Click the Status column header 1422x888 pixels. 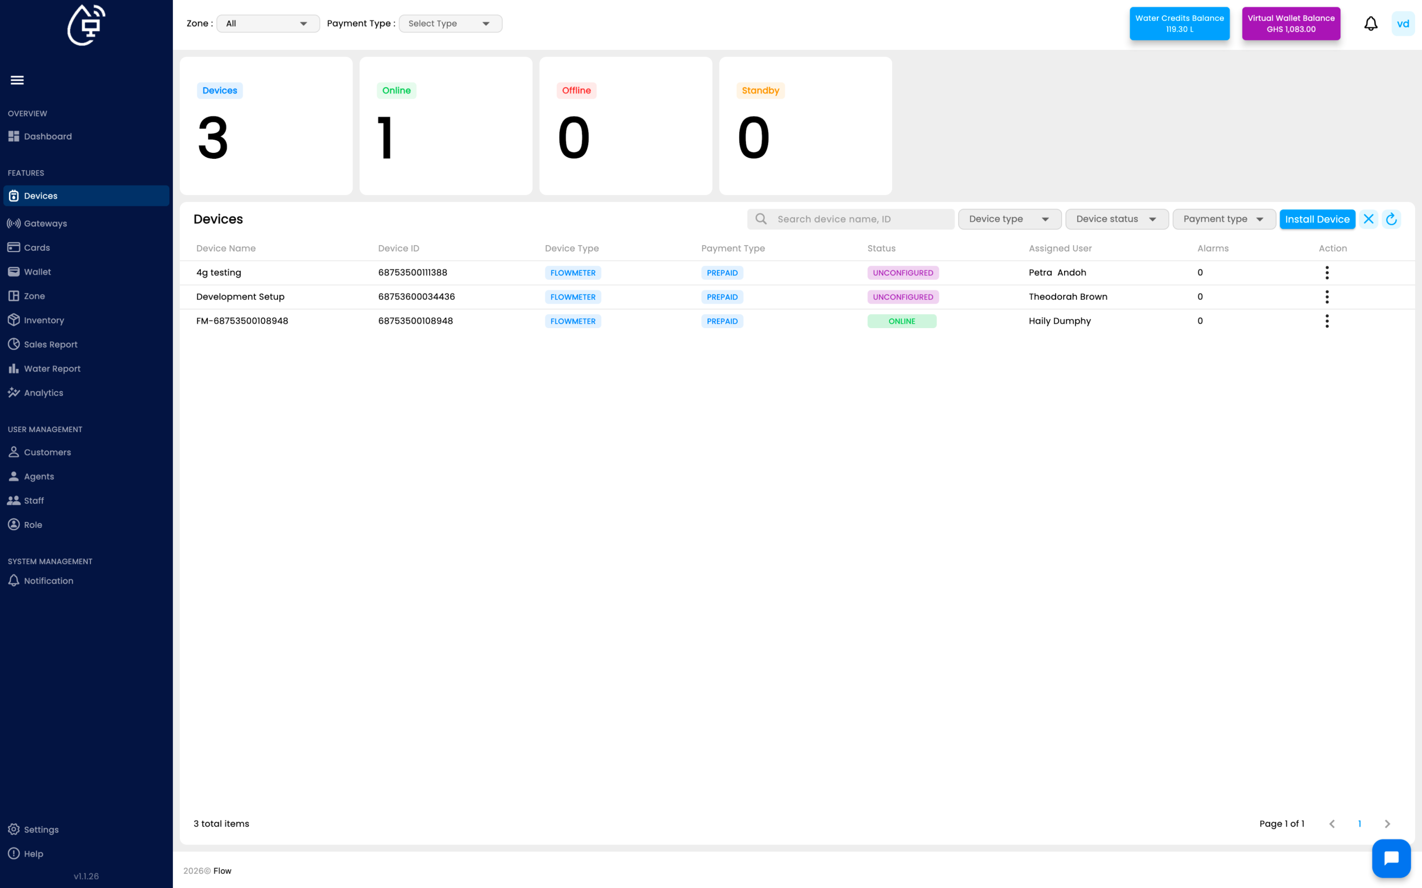click(x=881, y=248)
